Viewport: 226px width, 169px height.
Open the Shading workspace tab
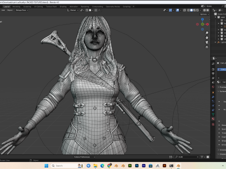point(63,7)
